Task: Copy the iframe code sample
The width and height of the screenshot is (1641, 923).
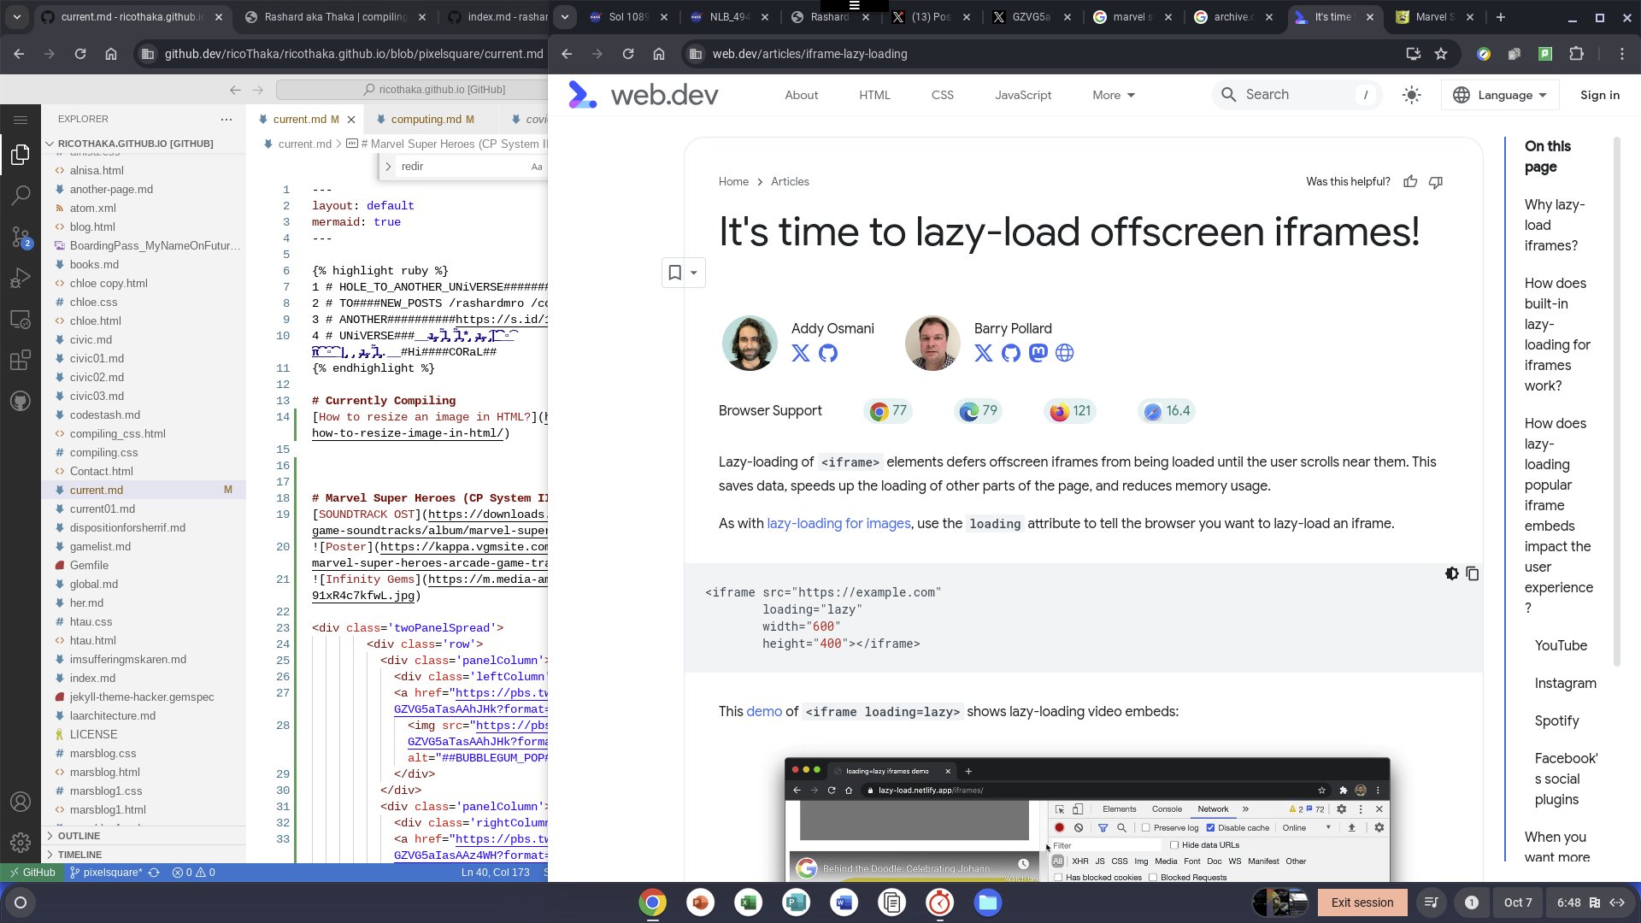Action: point(1472,573)
